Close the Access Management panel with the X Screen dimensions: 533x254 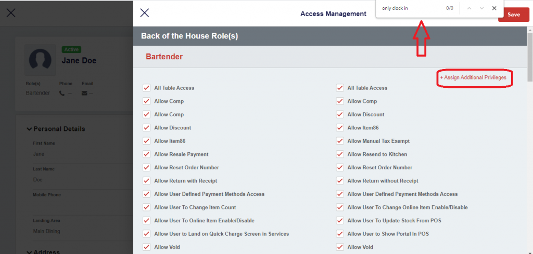click(x=145, y=13)
